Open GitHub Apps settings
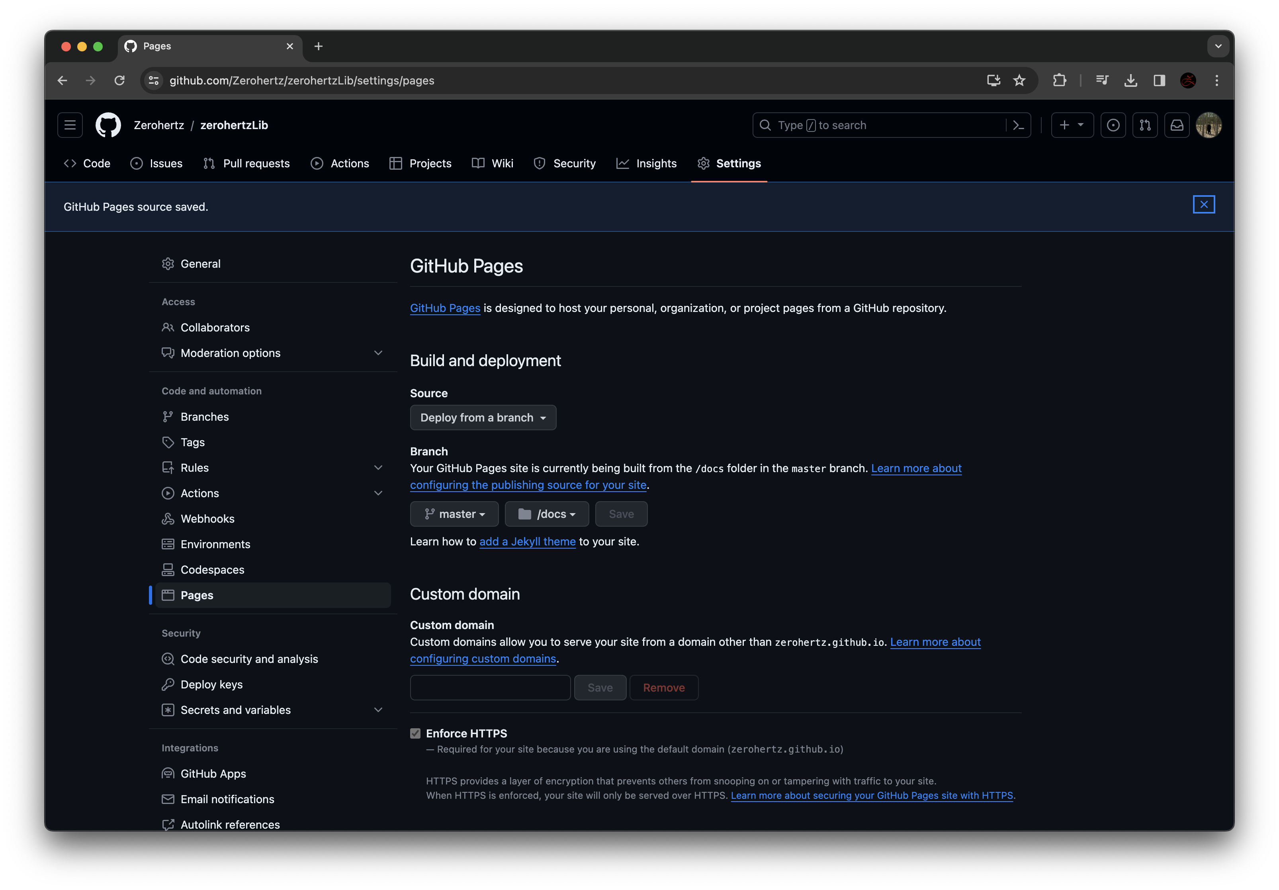This screenshot has height=890, width=1279. coord(273,774)
